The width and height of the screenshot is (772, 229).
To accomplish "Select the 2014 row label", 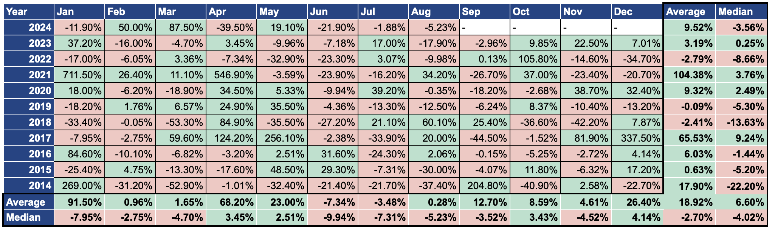I will click(28, 186).
